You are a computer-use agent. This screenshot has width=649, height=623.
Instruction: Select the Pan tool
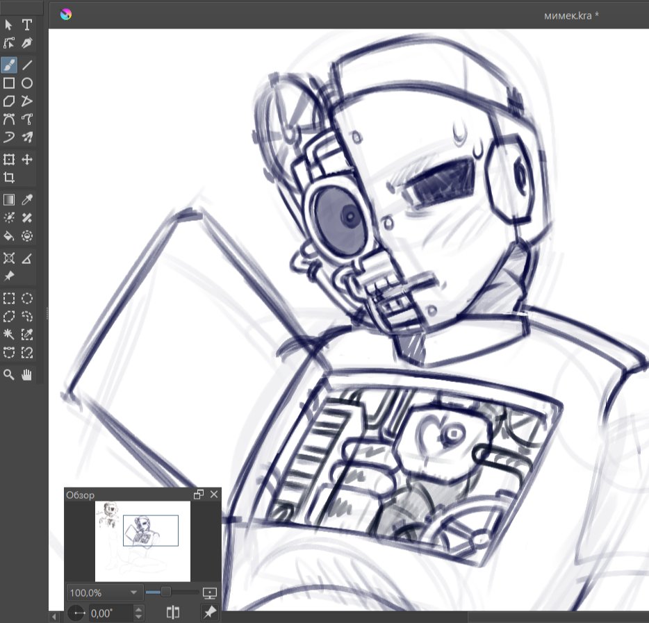click(27, 375)
